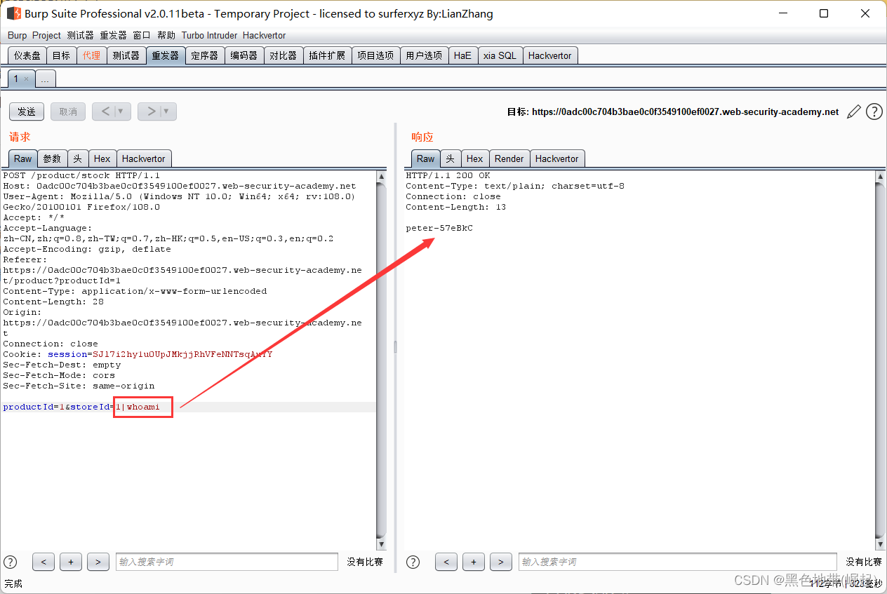Switch to the xia SQL tab
Screen dimensions: 887x594
click(x=500, y=55)
